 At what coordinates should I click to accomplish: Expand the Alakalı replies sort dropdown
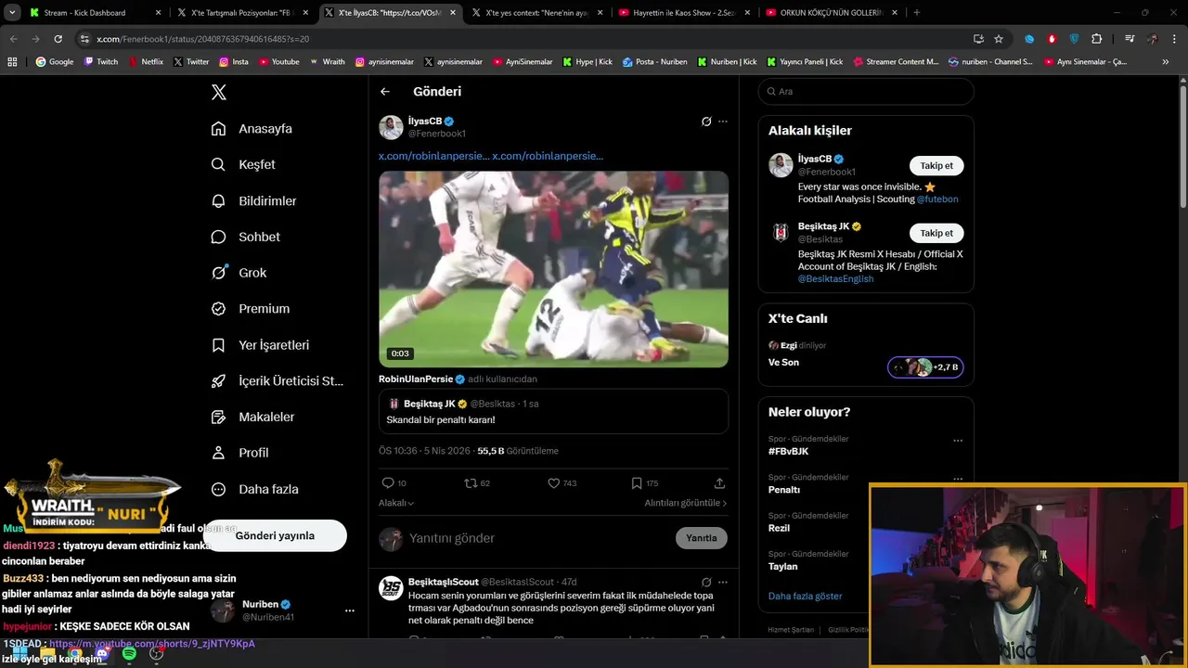(396, 503)
